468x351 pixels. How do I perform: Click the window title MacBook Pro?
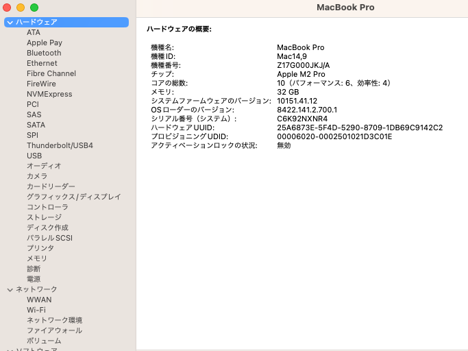tap(345, 8)
